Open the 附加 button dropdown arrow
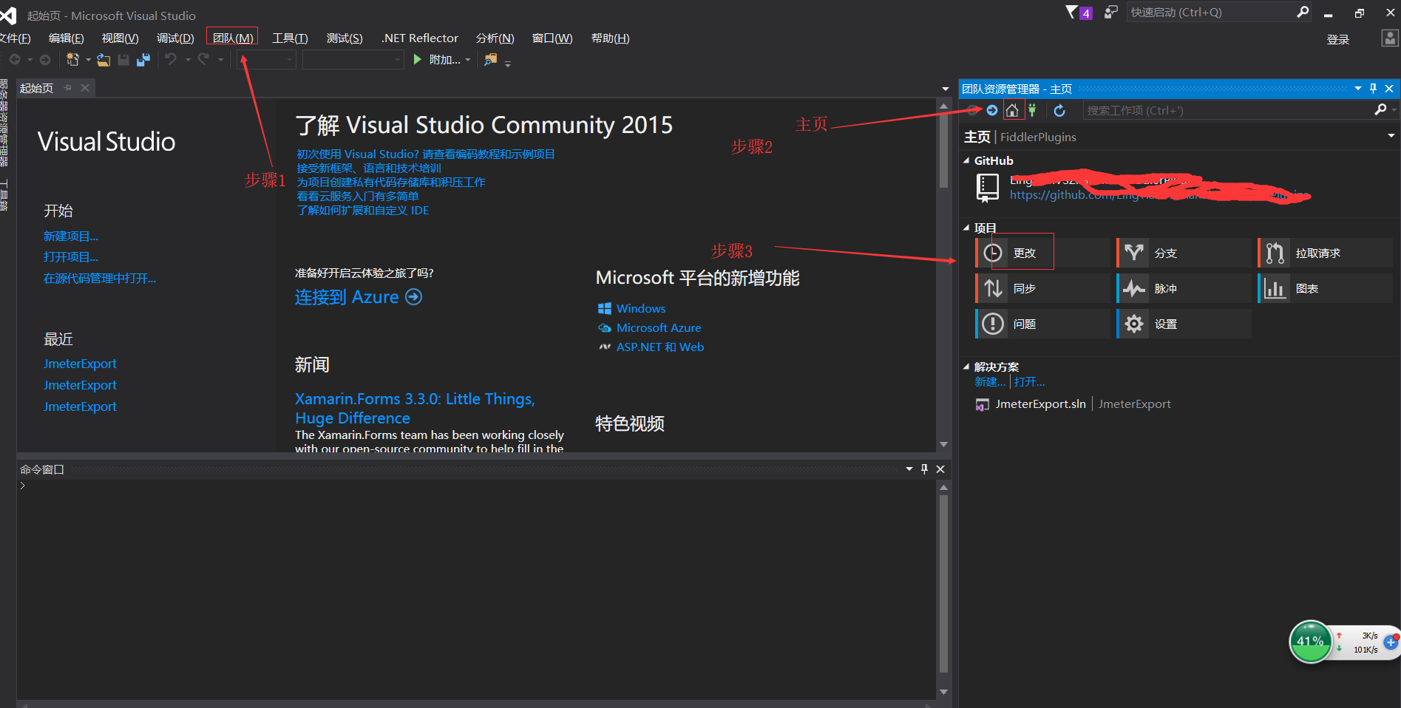Image resolution: width=1401 pixels, height=708 pixels. [x=468, y=61]
